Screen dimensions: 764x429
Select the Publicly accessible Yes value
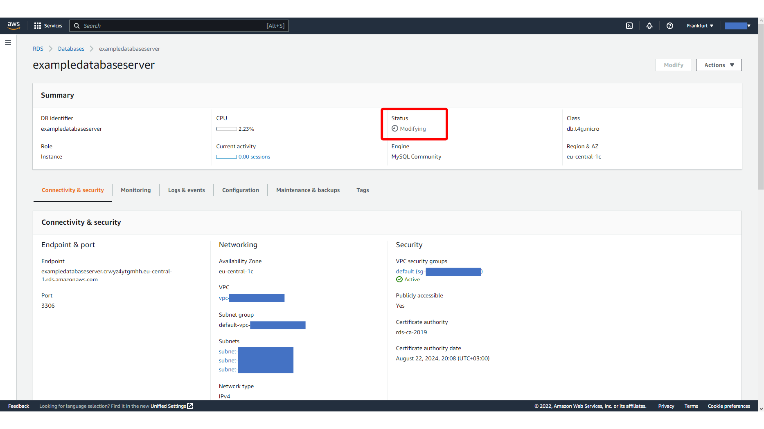tap(400, 306)
